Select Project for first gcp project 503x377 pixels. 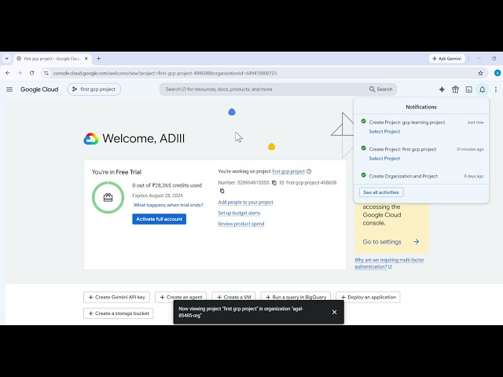coord(384,159)
